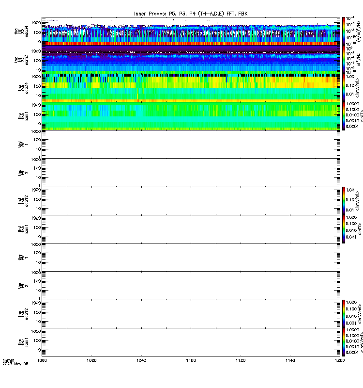Select the "thd fff 1" panel label
The width and height of the screenshot is (363, 388).
(x=23, y=144)
